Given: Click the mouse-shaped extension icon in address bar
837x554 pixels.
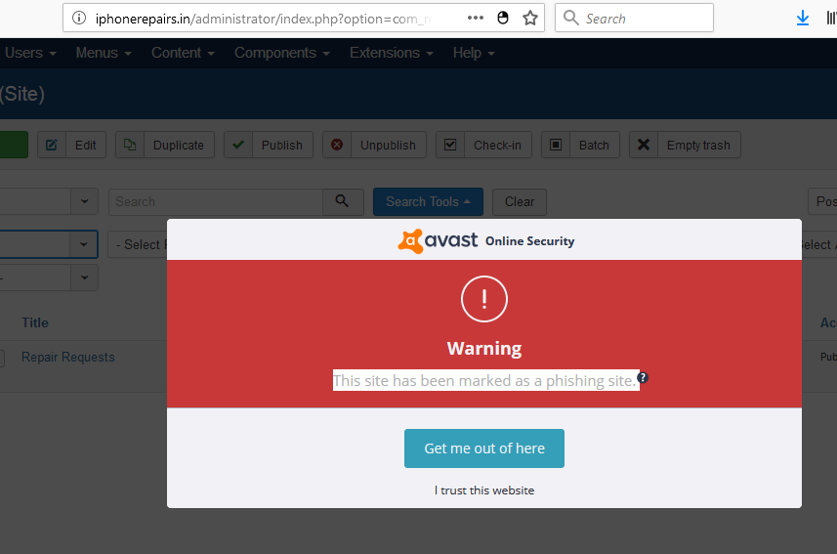Looking at the screenshot, I should 503,19.
